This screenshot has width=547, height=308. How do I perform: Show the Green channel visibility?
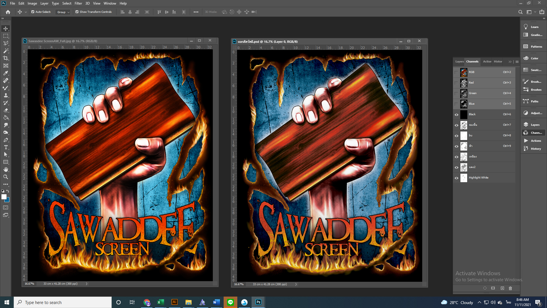click(456, 93)
